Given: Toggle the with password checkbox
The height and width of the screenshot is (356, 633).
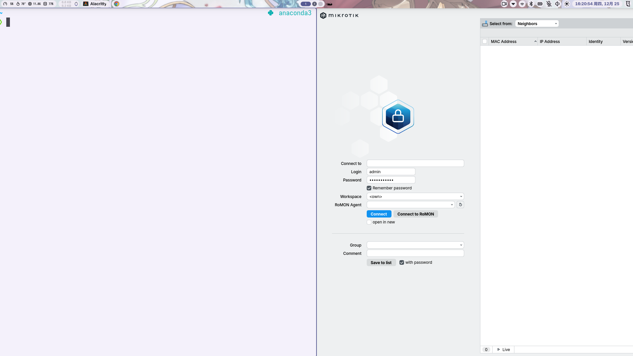Looking at the screenshot, I should point(402,262).
